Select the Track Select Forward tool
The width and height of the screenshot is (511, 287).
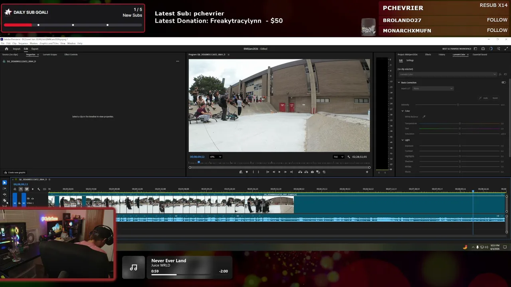(x=4, y=189)
